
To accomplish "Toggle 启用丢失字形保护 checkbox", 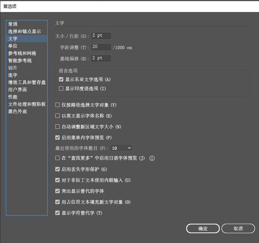I will [57, 169].
